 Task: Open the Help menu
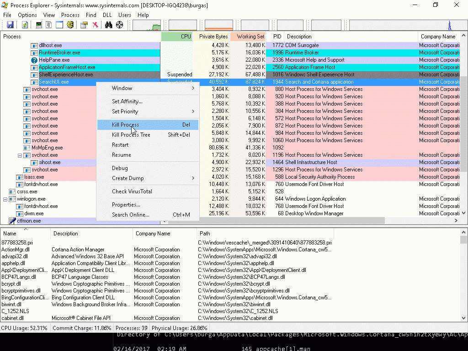[143, 15]
